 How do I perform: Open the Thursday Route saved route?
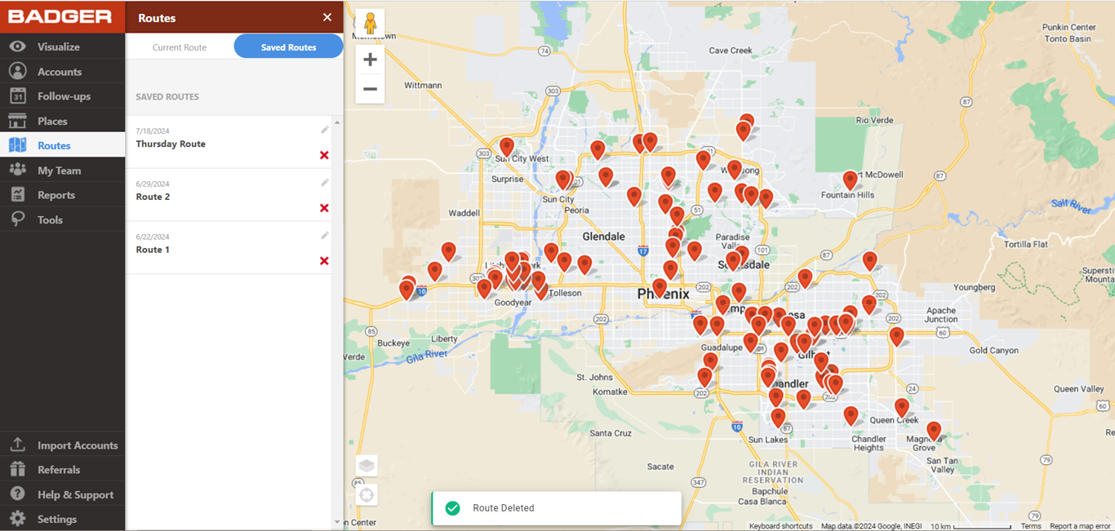coord(229,142)
